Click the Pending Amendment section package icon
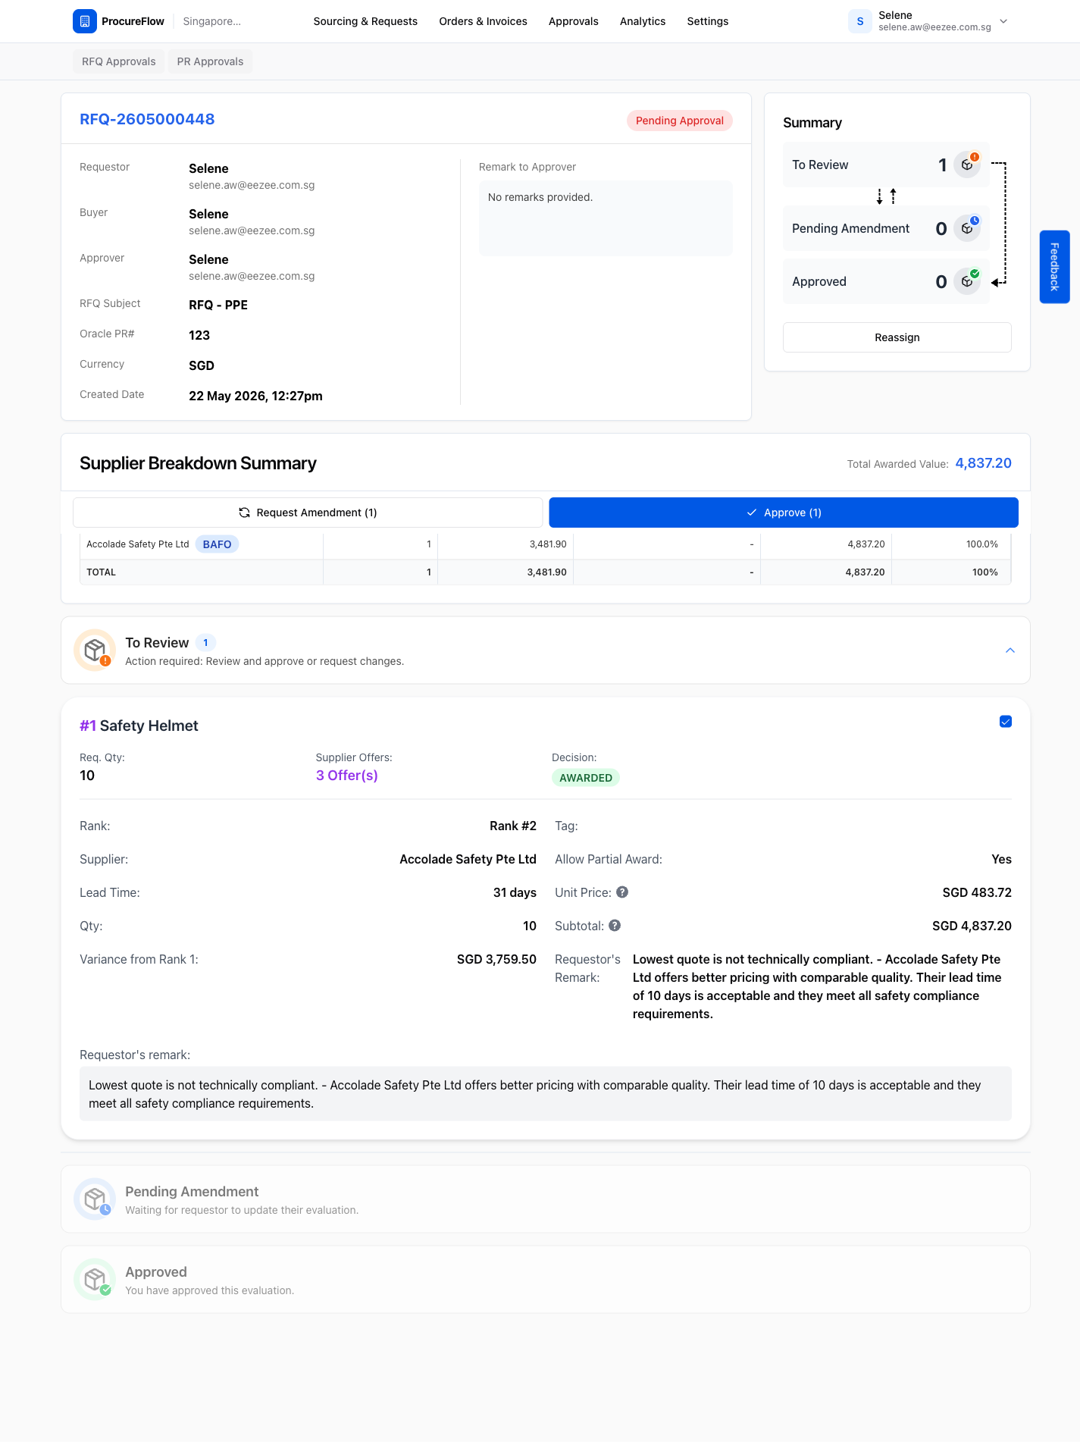 click(95, 1199)
